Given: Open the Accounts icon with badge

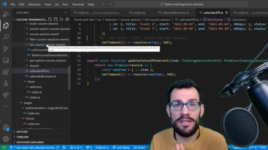Looking at the screenshot, I should point(6,127).
